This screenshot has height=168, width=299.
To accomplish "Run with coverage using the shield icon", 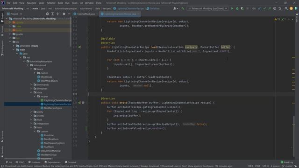I will pos(242,8).
